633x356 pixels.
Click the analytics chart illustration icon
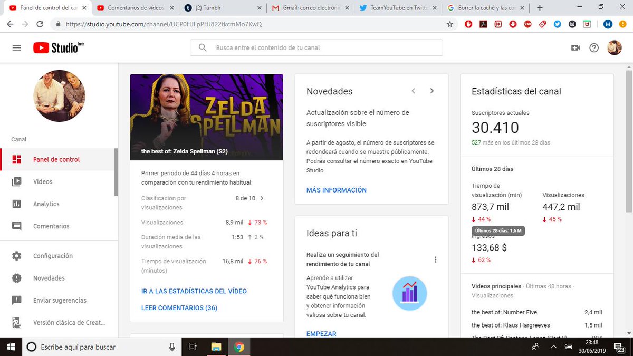[x=409, y=293]
